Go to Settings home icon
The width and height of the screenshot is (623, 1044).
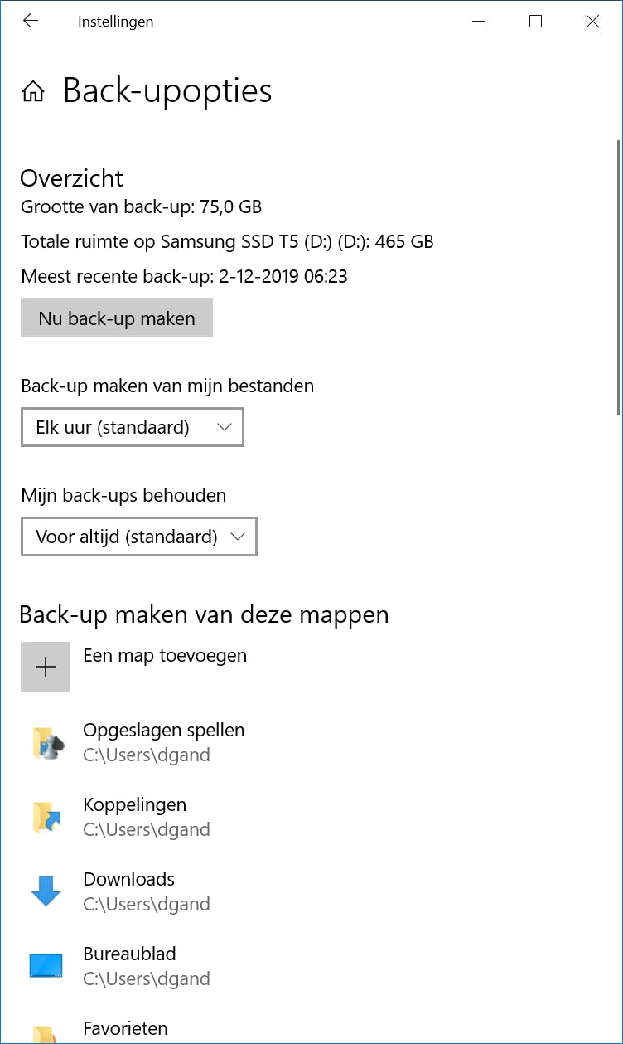(33, 91)
